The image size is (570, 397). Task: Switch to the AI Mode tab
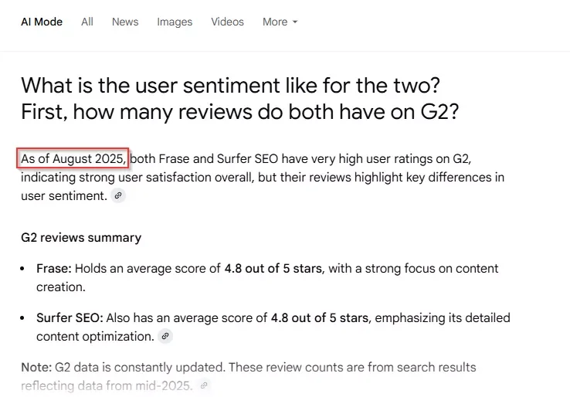coord(42,22)
